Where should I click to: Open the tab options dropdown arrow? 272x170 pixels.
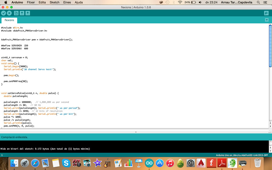pyautogui.click(x=267, y=20)
